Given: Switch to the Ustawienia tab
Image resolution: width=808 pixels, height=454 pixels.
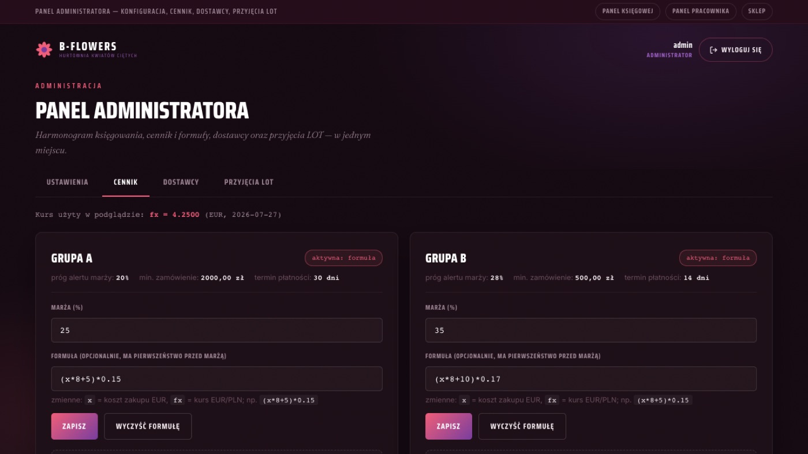Looking at the screenshot, I should (68, 182).
